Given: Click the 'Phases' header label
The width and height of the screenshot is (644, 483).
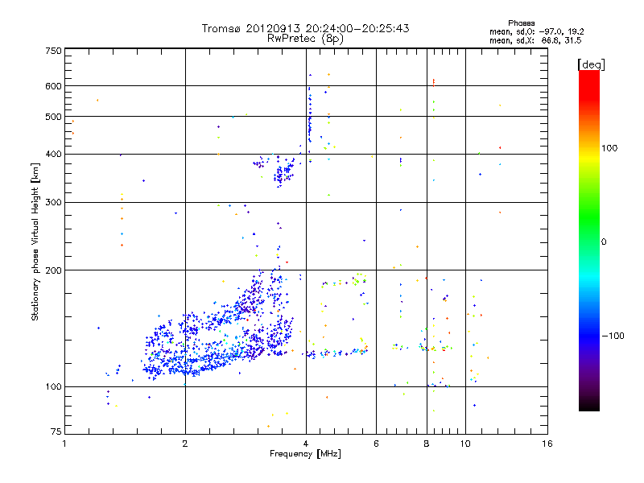Looking at the screenshot, I should pos(521,23).
